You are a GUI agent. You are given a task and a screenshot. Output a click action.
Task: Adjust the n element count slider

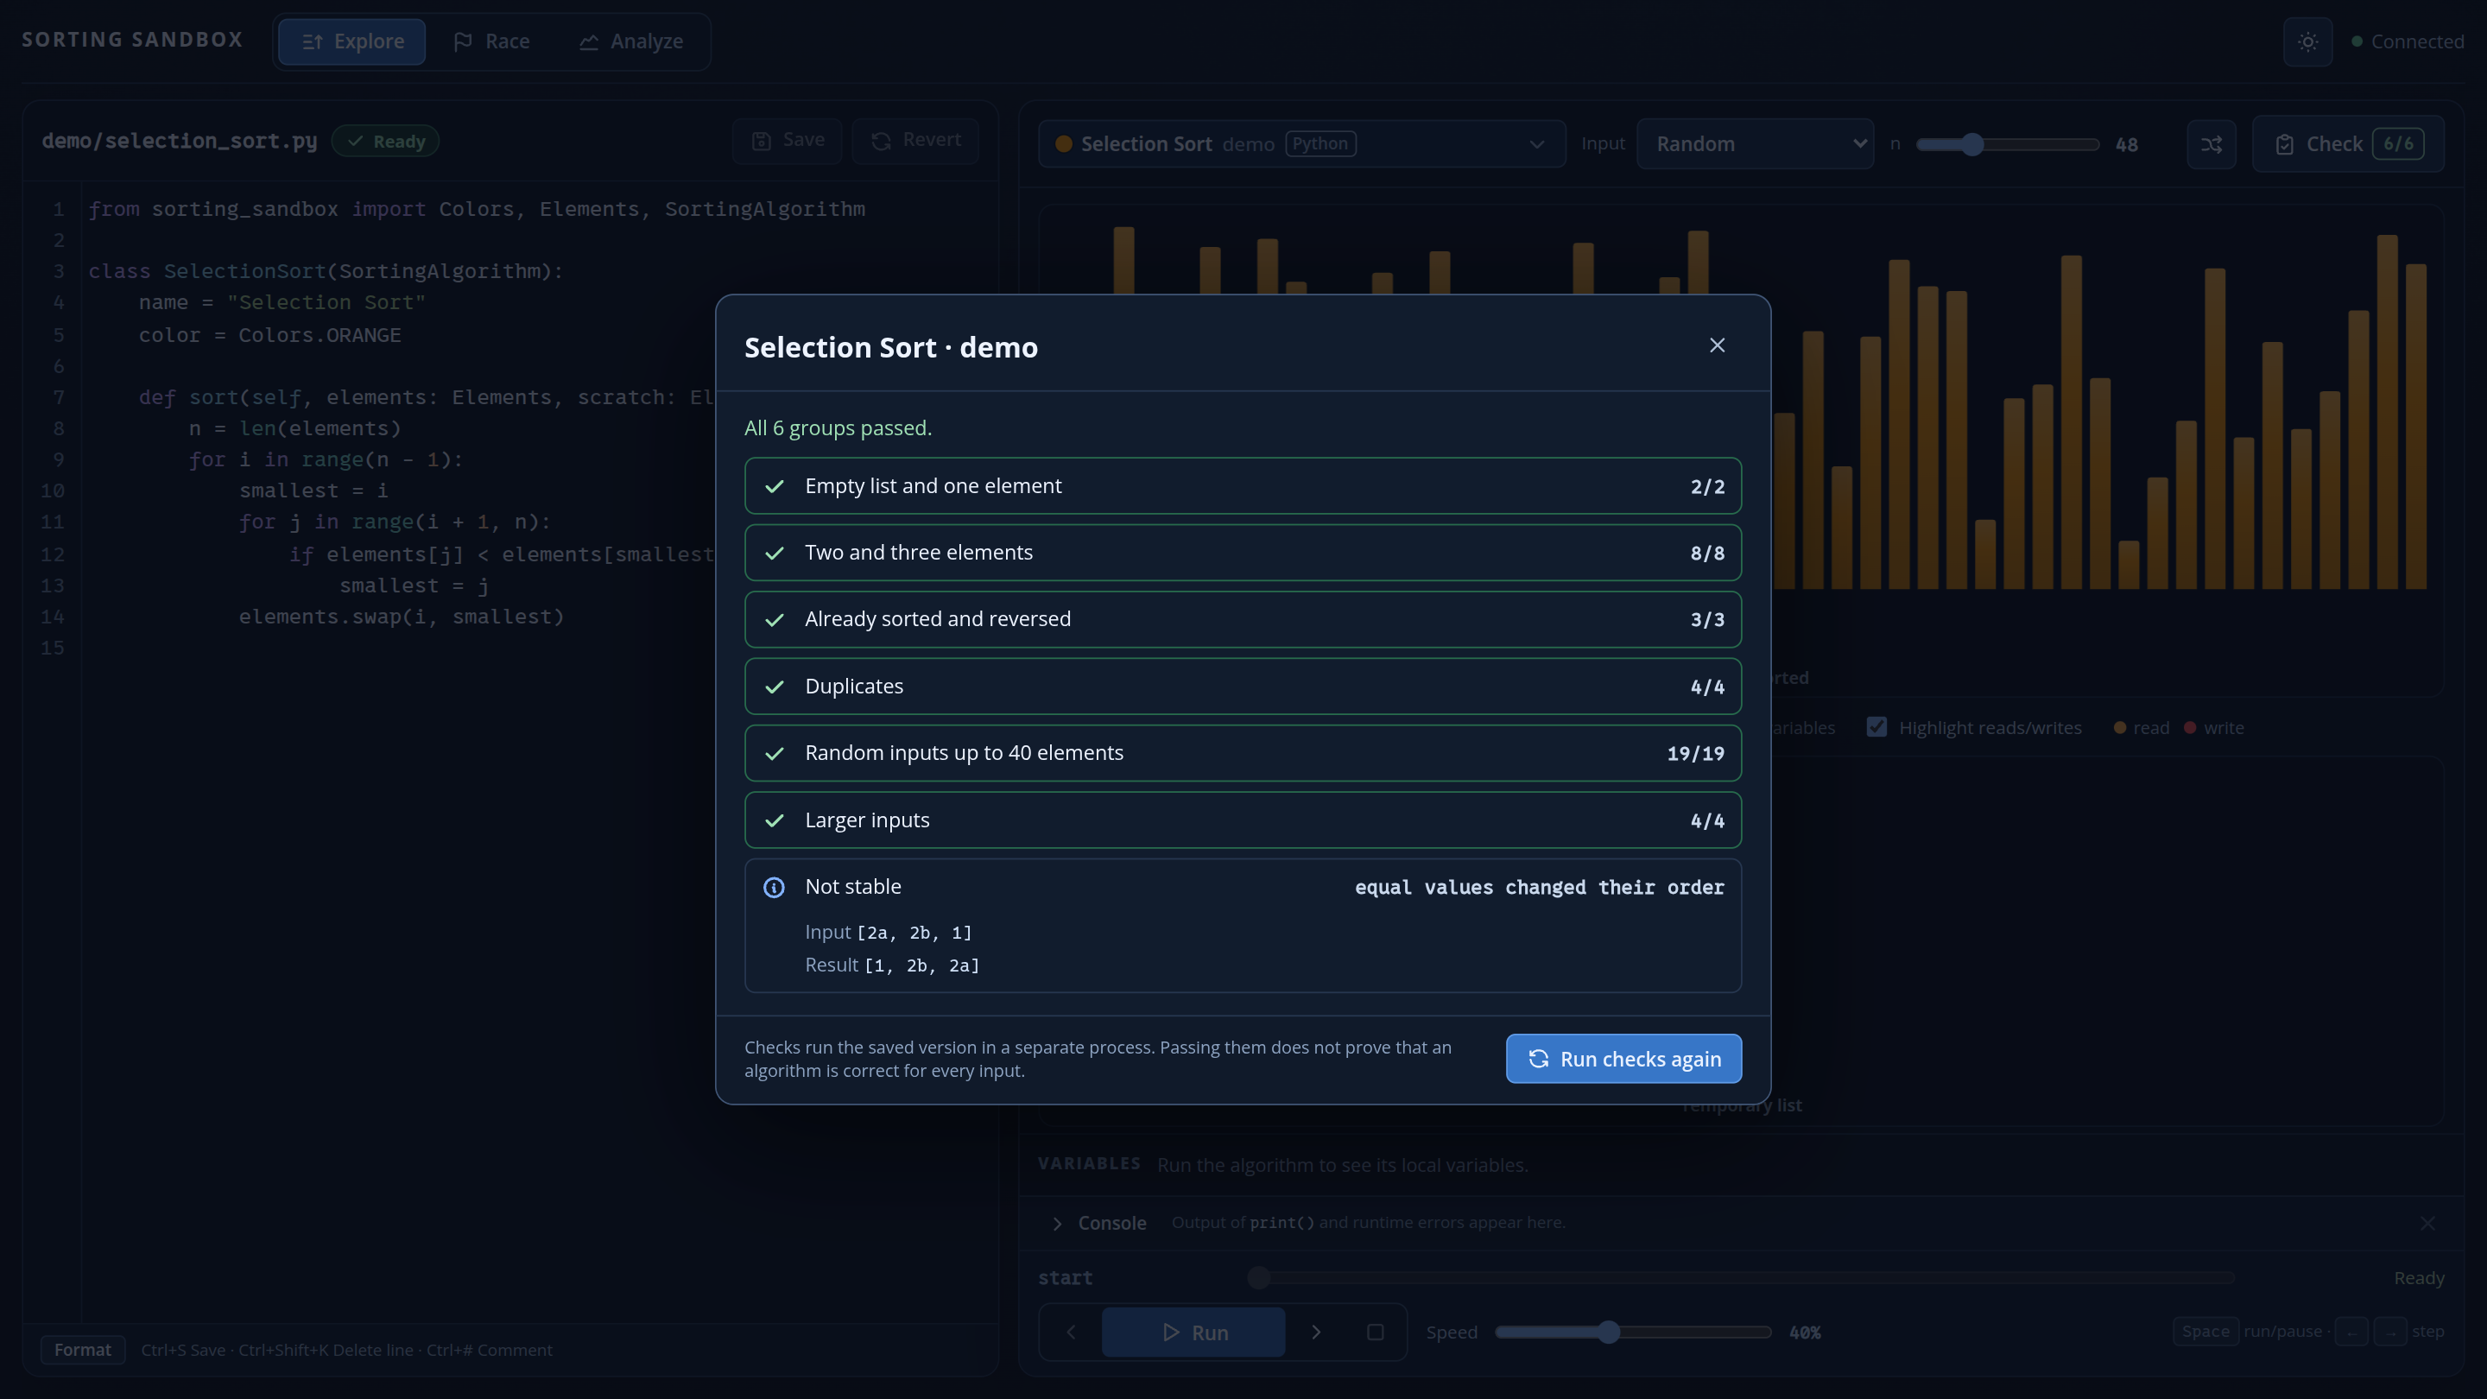click(2008, 145)
